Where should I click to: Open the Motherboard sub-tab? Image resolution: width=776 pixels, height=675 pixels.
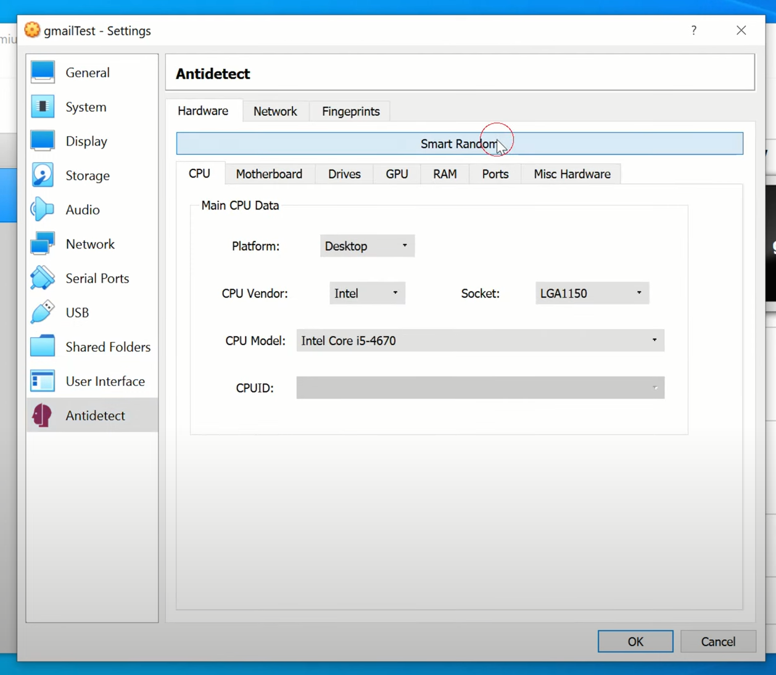pyautogui.click(x=269, y=174)
